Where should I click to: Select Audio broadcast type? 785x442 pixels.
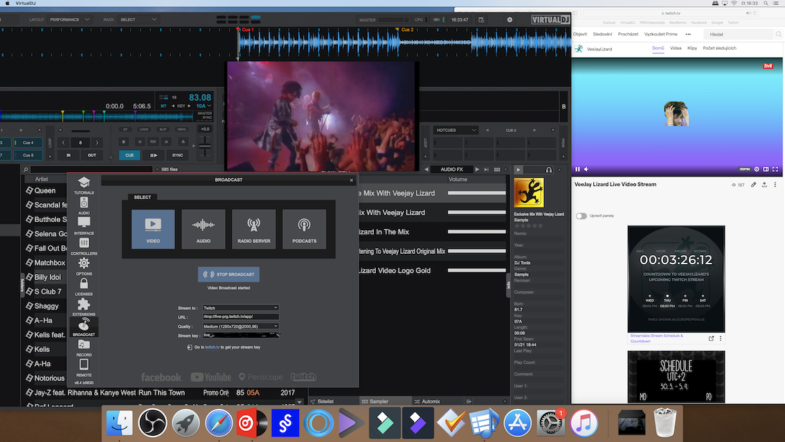[204, 229]
